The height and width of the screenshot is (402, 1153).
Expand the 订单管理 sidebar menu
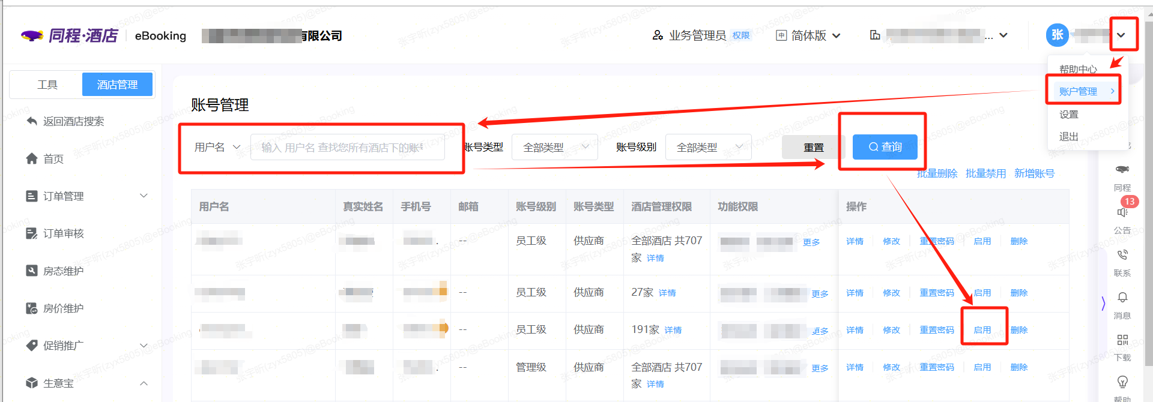point(144,196)
